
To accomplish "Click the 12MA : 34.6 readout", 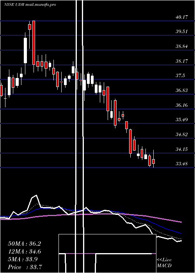I will pos(25,252).
